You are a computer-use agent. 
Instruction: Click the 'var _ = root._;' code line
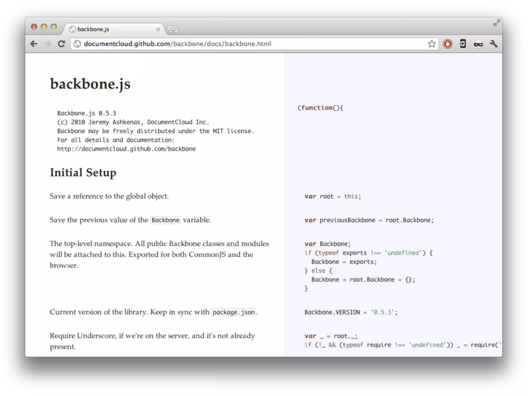(x=331, y=336)
